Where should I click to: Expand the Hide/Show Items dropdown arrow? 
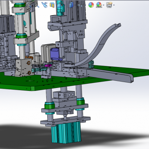85,5
